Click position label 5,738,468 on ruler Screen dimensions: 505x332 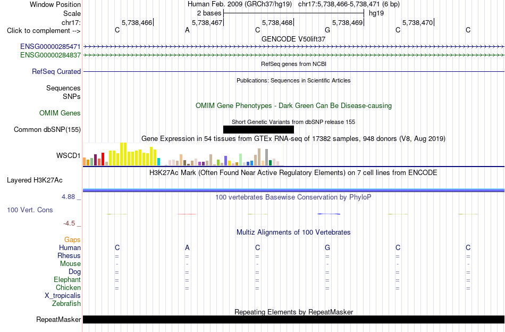coord(277,22)
